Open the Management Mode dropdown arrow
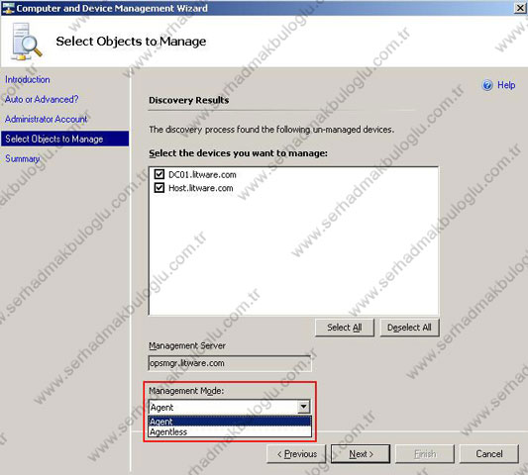 [x=303, y=407]
